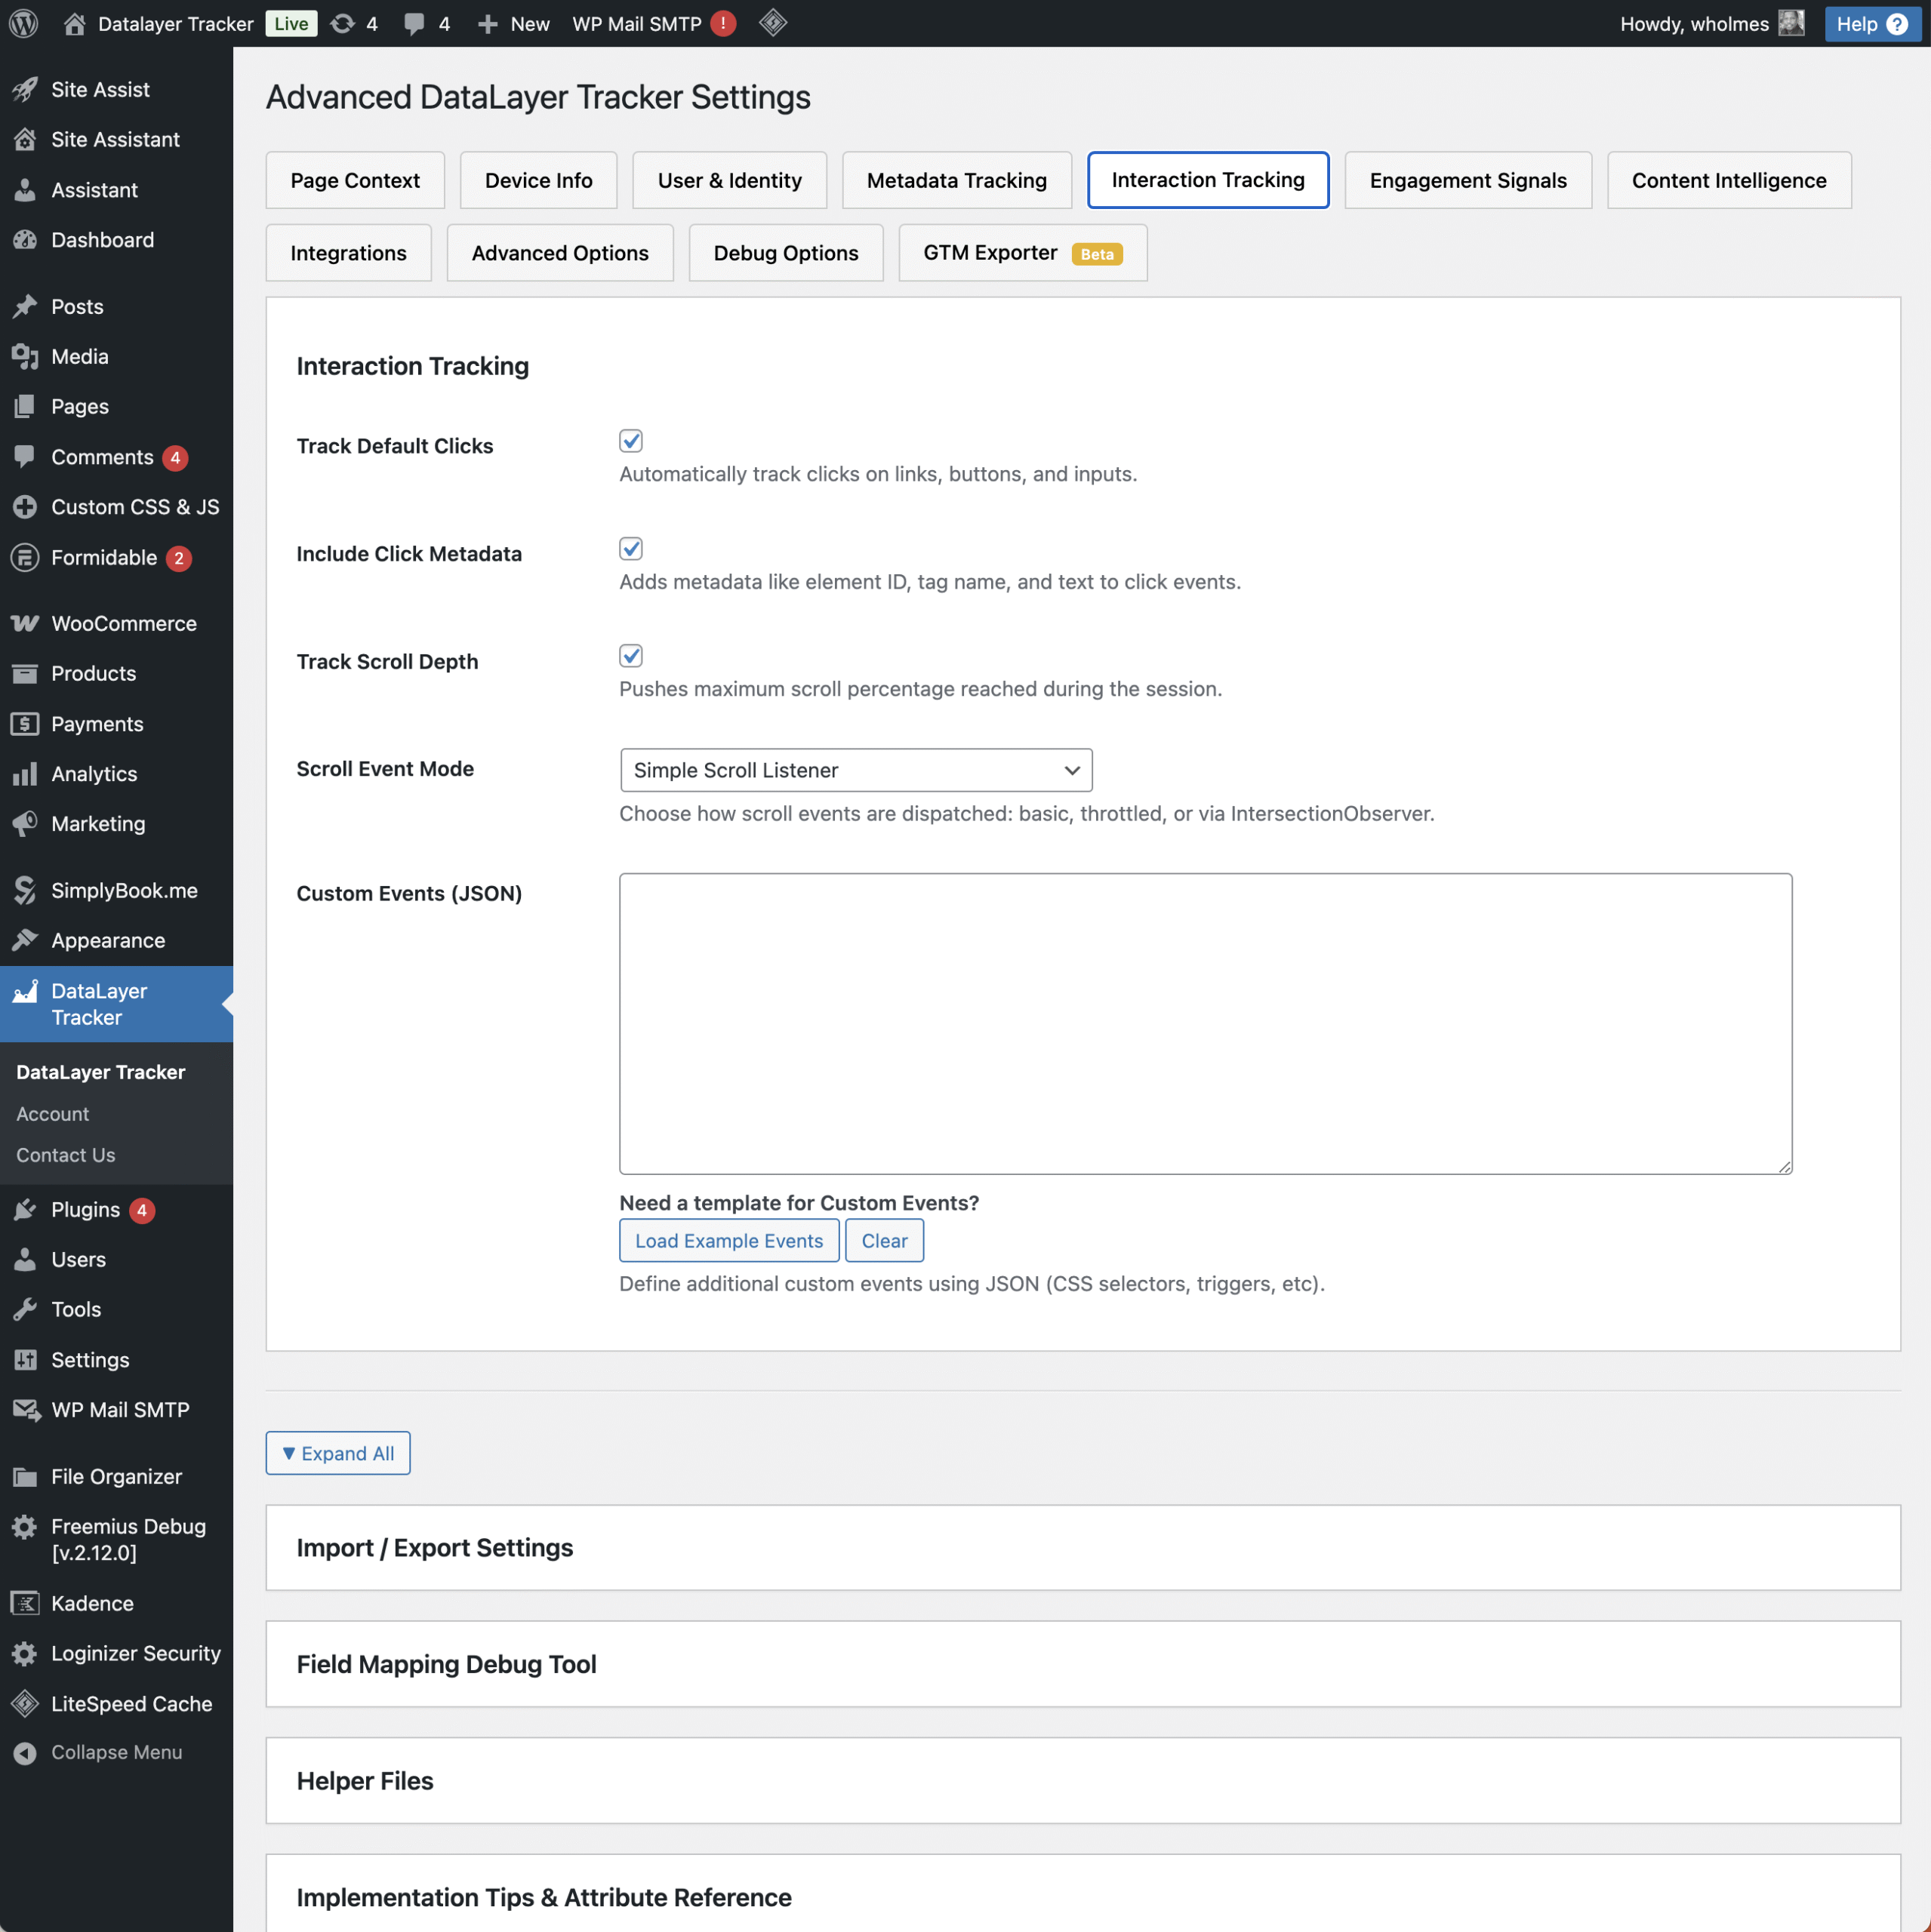Open the User & Identity tab
Viewport: 1931px width, 1932px height.
(729, 180)
